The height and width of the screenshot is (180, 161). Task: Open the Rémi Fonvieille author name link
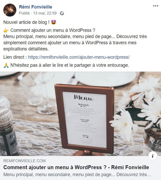(35, 7)
